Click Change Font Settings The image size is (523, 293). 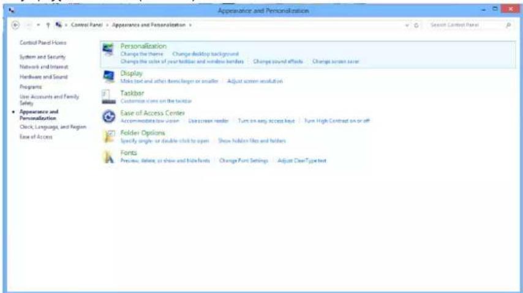click(x=244, y=161)
